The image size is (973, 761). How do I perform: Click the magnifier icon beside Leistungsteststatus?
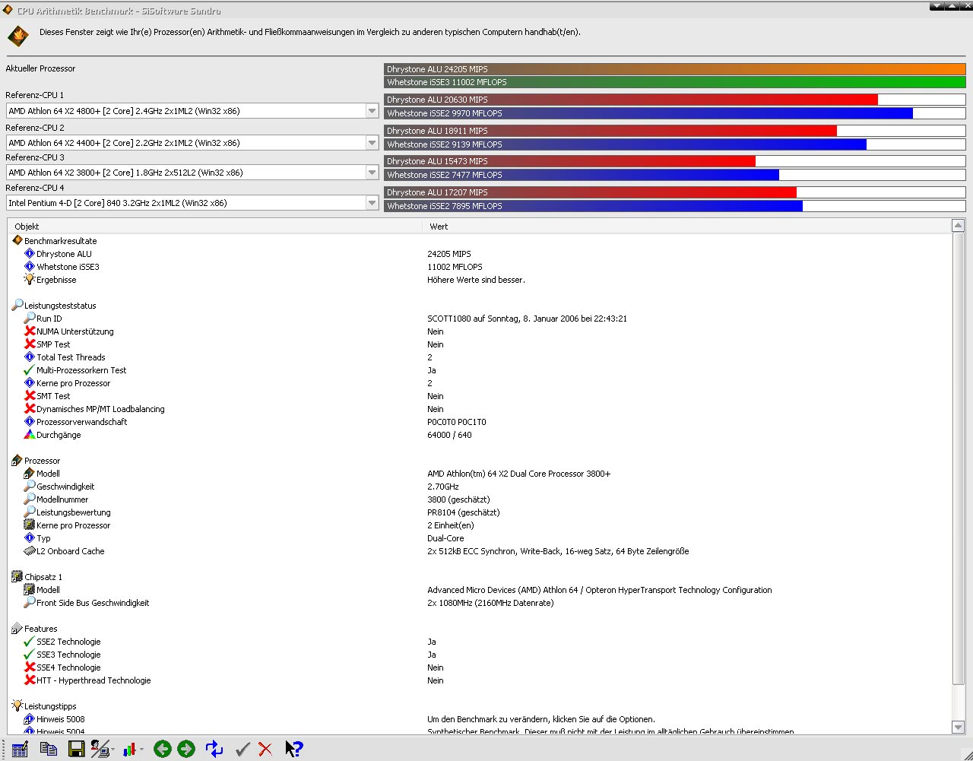[x=17, y=305]
